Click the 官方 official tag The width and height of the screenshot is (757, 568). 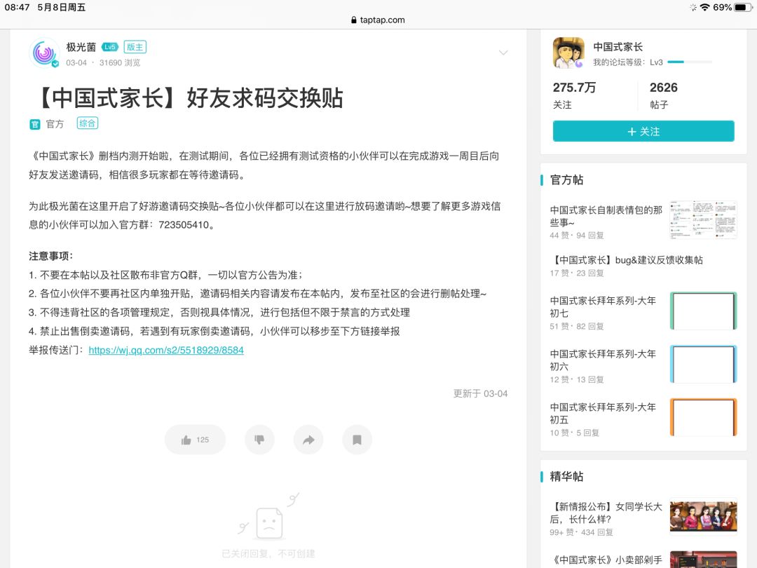47,124
